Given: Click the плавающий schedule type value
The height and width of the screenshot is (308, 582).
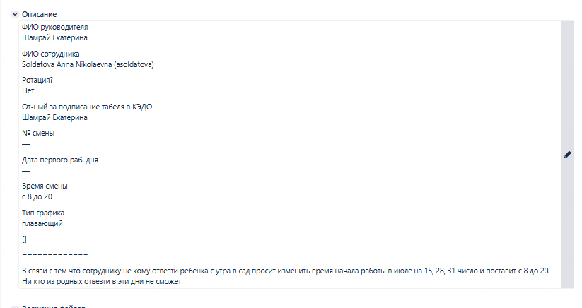Looking at the screenshot, I should tap(42, 223).
